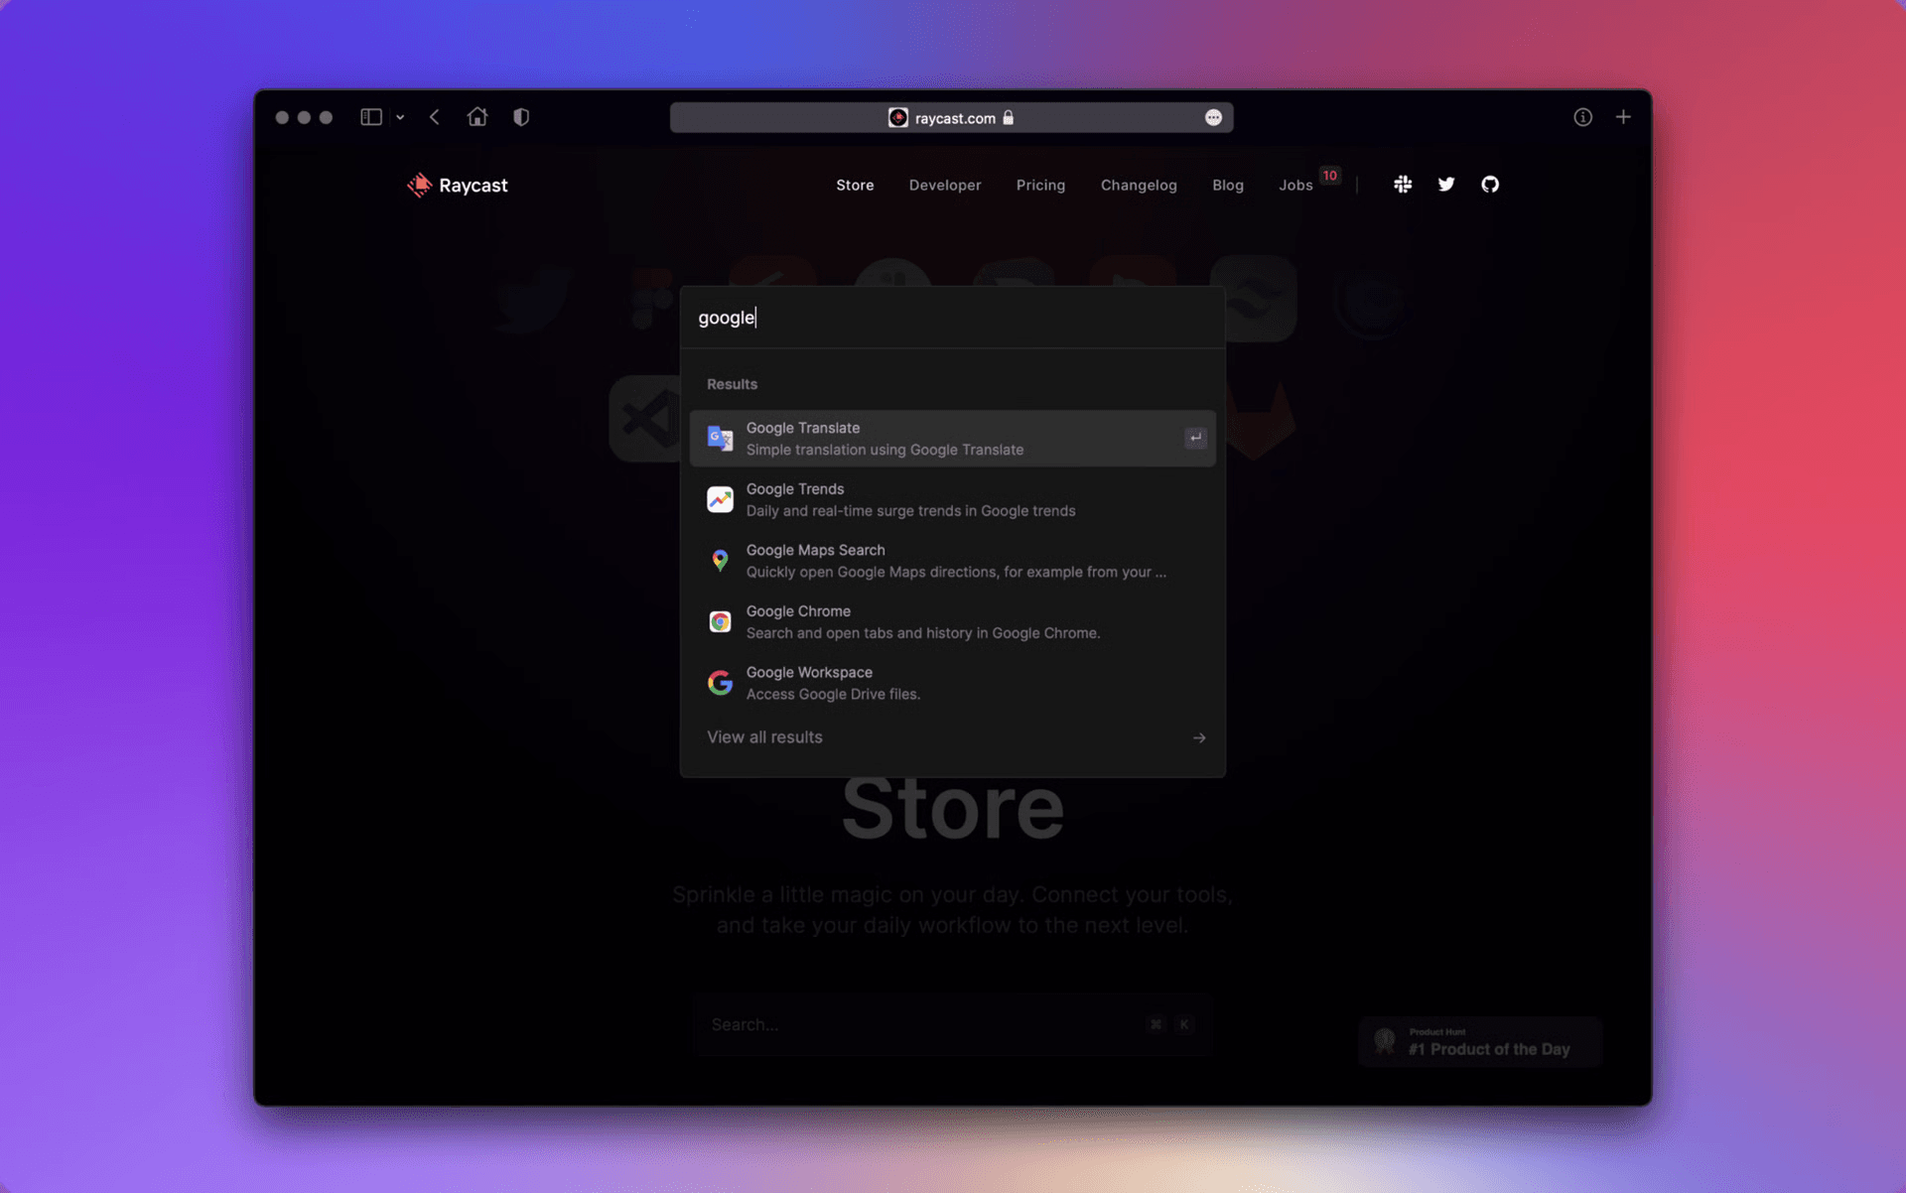This screenshot has height=1193, width=1906.
Task: Select the Google Translate extension icon
Action: click(x=721, y=437)
